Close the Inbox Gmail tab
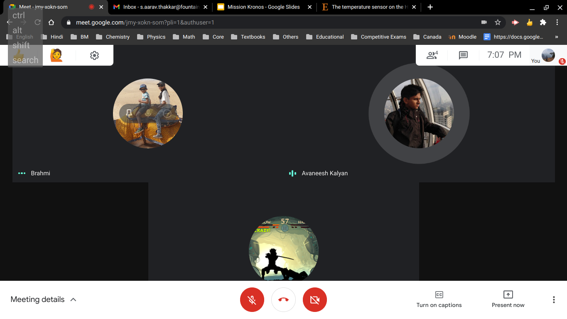The width and height of the screenshot is (567, 319). (205, 7)
